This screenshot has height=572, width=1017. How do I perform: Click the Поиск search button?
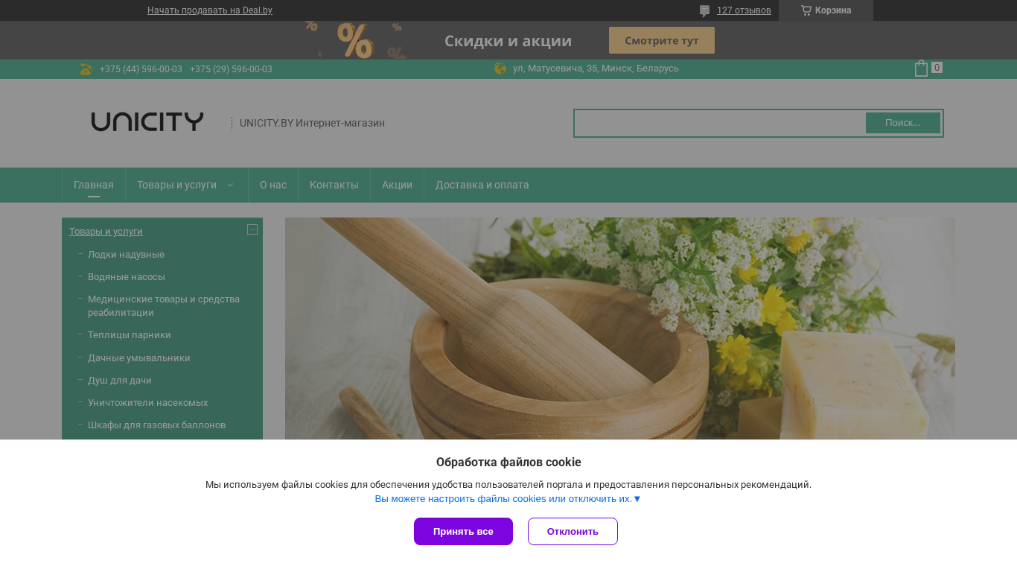click(x=903, y=123)
